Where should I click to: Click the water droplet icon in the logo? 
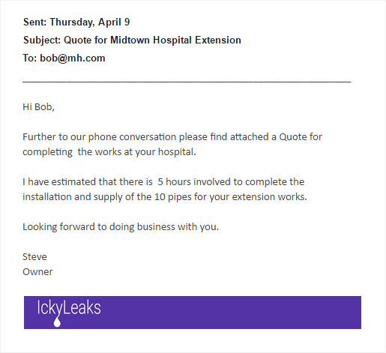tap(57, 322)
